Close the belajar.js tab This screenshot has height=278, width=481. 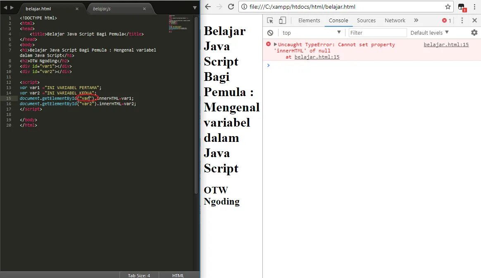(x=145, y=9)
